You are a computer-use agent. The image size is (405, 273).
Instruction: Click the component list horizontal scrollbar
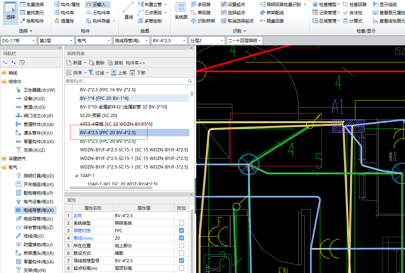[x=111, y=188]
